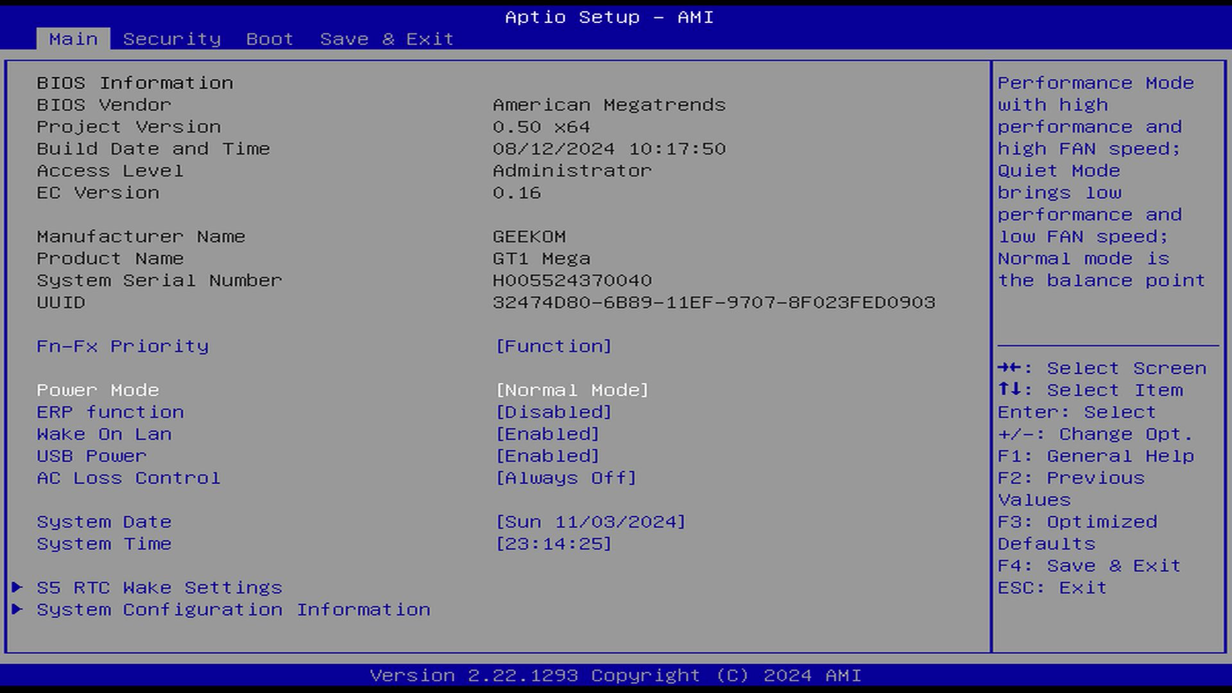Select the System Time label
The height and width of the screenshot is (693, 1232).
(104, 544)
